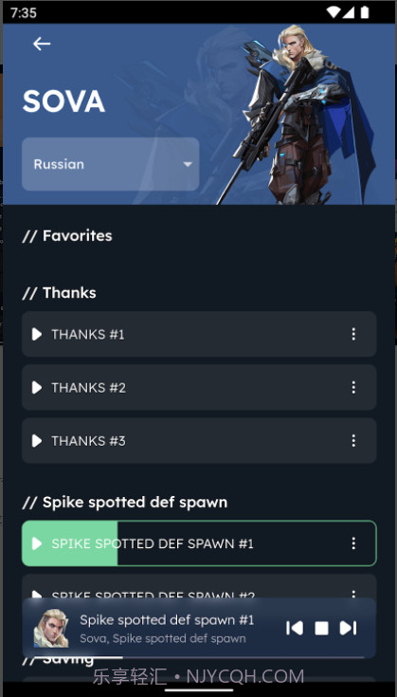Open more options for THANKS #2
The height and width of the screenshot is (697, 397).
(x=353, y=388)
